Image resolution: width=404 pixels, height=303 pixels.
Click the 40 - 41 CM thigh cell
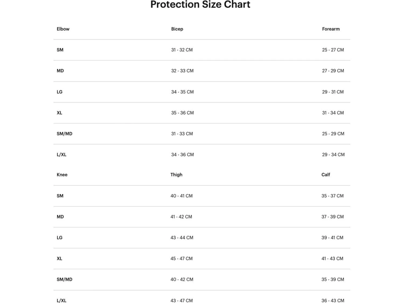pos(181,196)
